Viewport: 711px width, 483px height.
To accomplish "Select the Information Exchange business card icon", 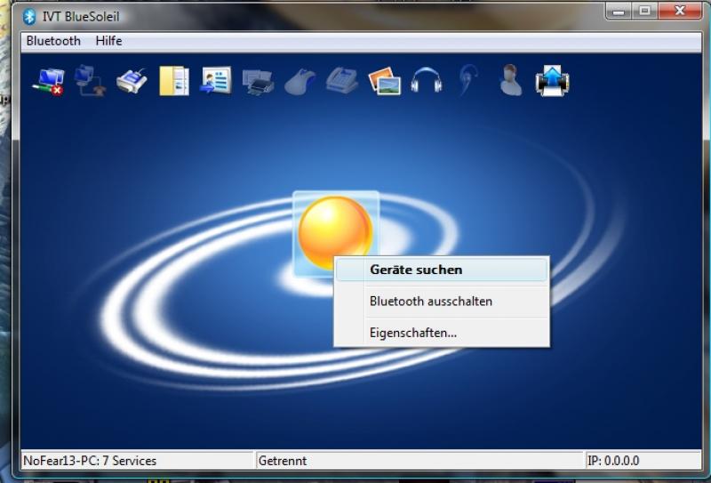I will [x=216, y=80].
